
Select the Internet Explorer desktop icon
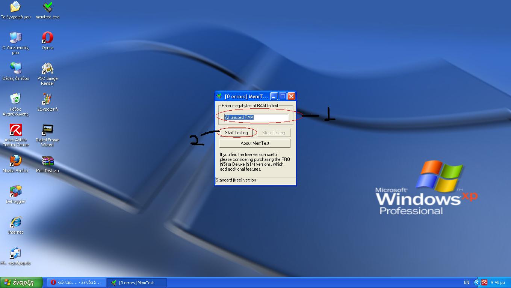coord(16,225)
